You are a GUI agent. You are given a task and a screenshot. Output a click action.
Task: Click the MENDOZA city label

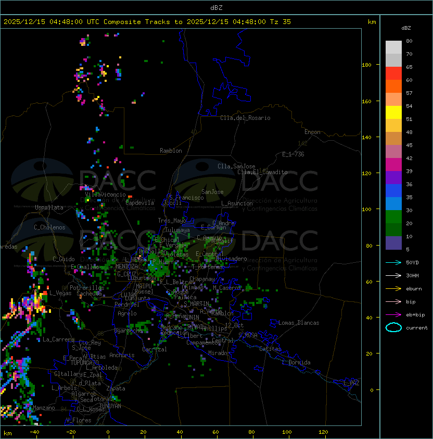[126, 266]
